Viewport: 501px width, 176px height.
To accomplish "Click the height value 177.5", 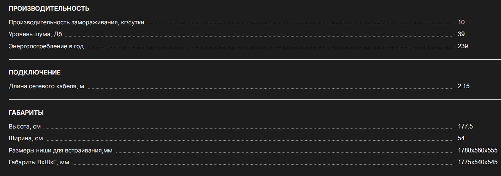I will [465, 127].
